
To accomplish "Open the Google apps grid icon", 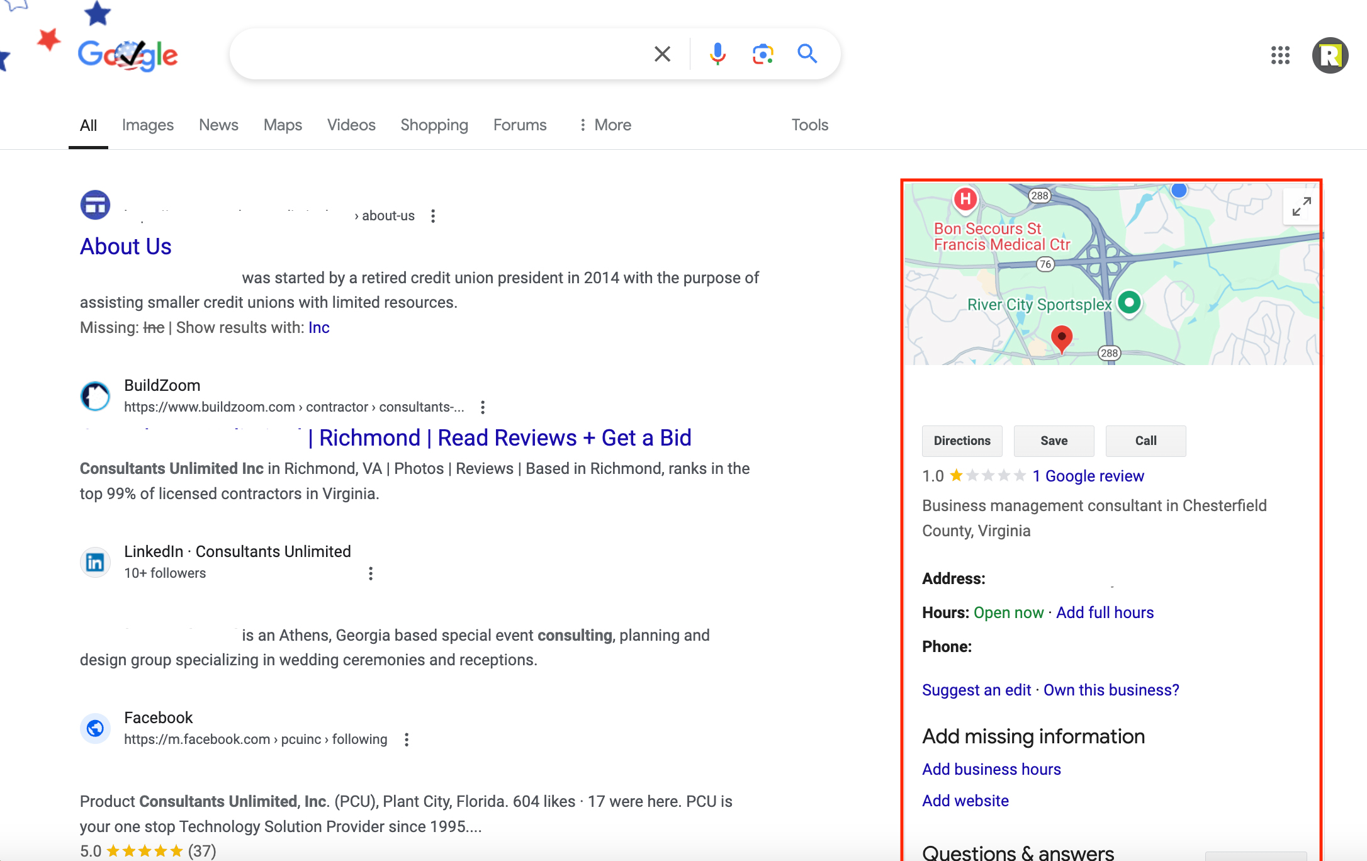I will pyautogui.click(x=1280, y=55).
